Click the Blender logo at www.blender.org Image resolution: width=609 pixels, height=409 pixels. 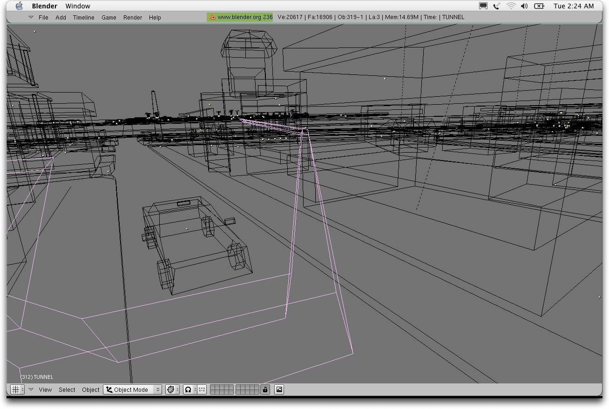213,17
